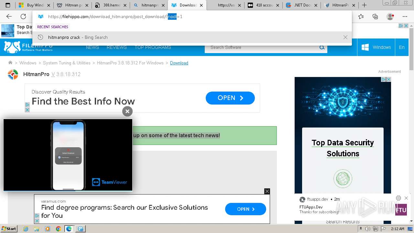The width and height of the screenshot is (414, 233).
Task: Switch to the .NET Documentation tab
Action: [x=302, y=5]
